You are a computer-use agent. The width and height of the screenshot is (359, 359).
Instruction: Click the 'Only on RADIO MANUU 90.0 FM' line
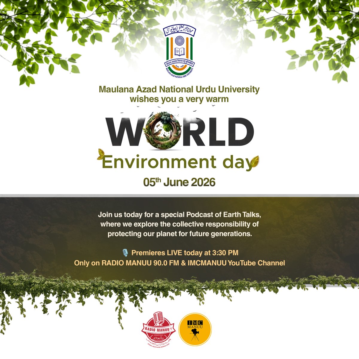pos(180,263)
